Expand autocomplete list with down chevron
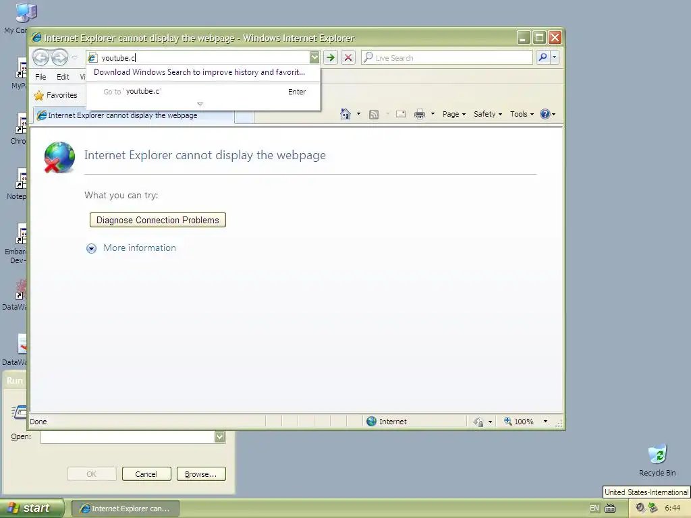The height and width of the screenshot is (518, 691). click(200, 105)
